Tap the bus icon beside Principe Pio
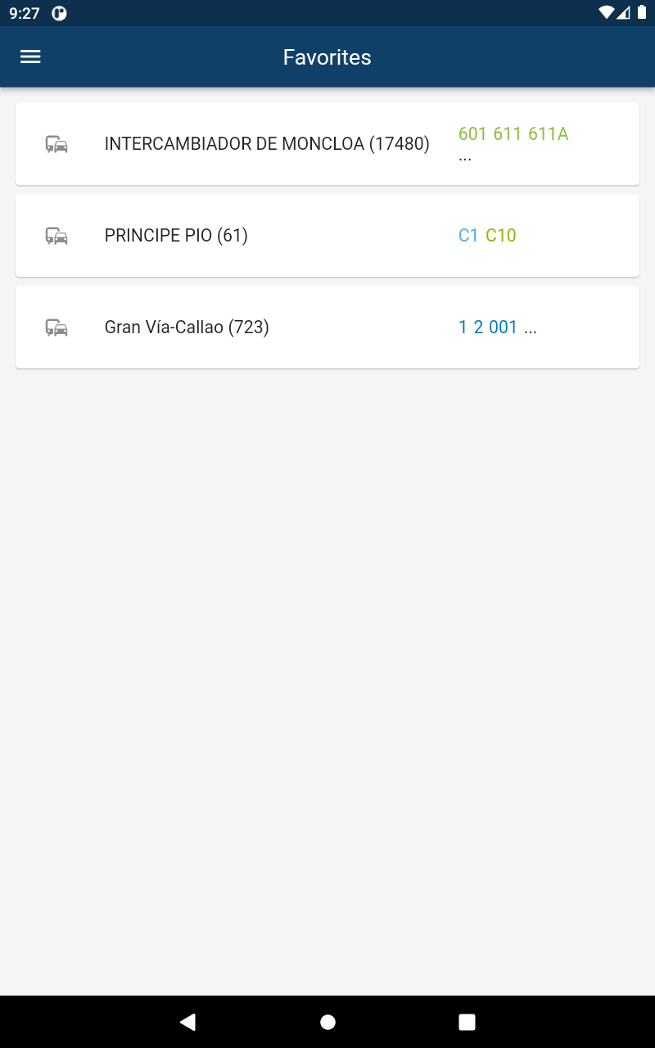This screenshot has width=655, height=1048. point(56,237)
